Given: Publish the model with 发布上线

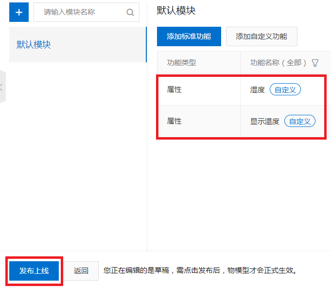Looking at the screenshot, I should (34, 270).
